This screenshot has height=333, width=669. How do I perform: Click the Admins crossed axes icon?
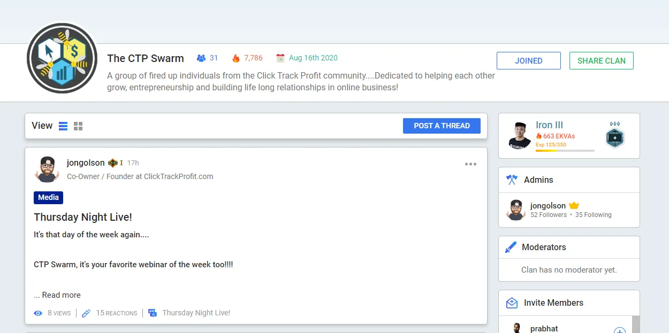pos(512,180)
